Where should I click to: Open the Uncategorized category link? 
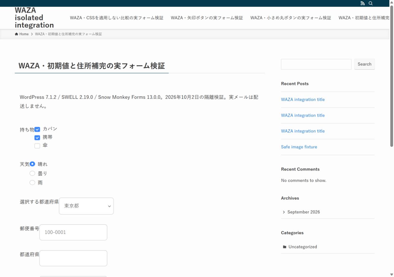pyautogui.click(x=303, y=247)
